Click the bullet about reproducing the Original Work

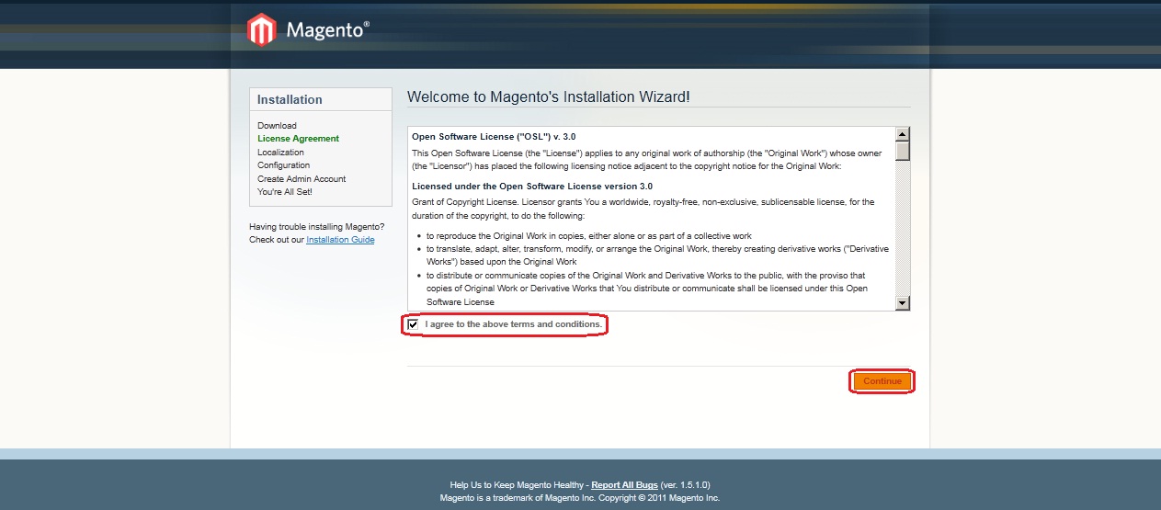coord(589,236)
